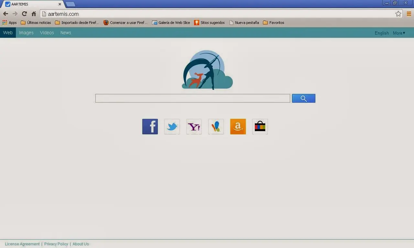
Task: Close the AARTEMIS browser tab
Action: [x=60, y=4]
